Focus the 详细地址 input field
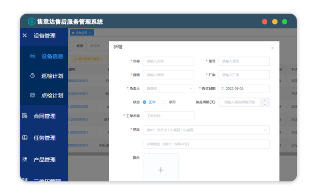 pos(206,144)
